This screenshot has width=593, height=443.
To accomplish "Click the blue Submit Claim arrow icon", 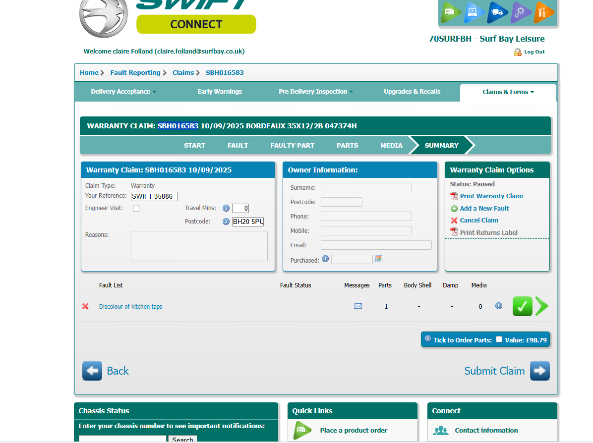I will (x=539, y=371).
